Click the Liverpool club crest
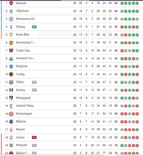This screenshot has width=143, height=156. pyautogui.click(x=11, y=11)
